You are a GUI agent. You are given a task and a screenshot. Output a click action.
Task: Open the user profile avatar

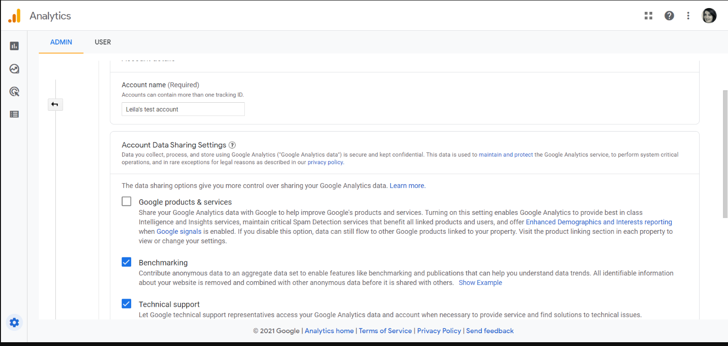coord(709,16)
